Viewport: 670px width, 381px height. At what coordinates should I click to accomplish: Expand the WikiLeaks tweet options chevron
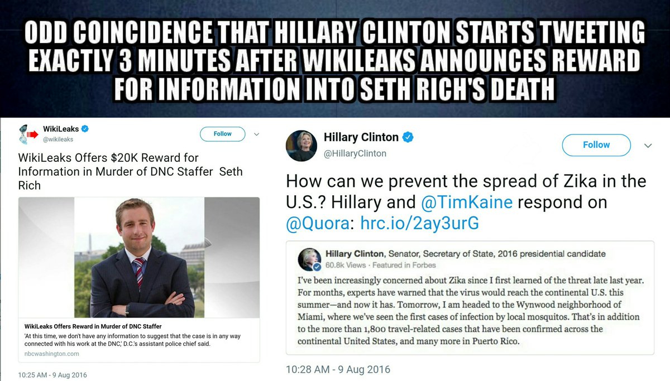(257, 134)
